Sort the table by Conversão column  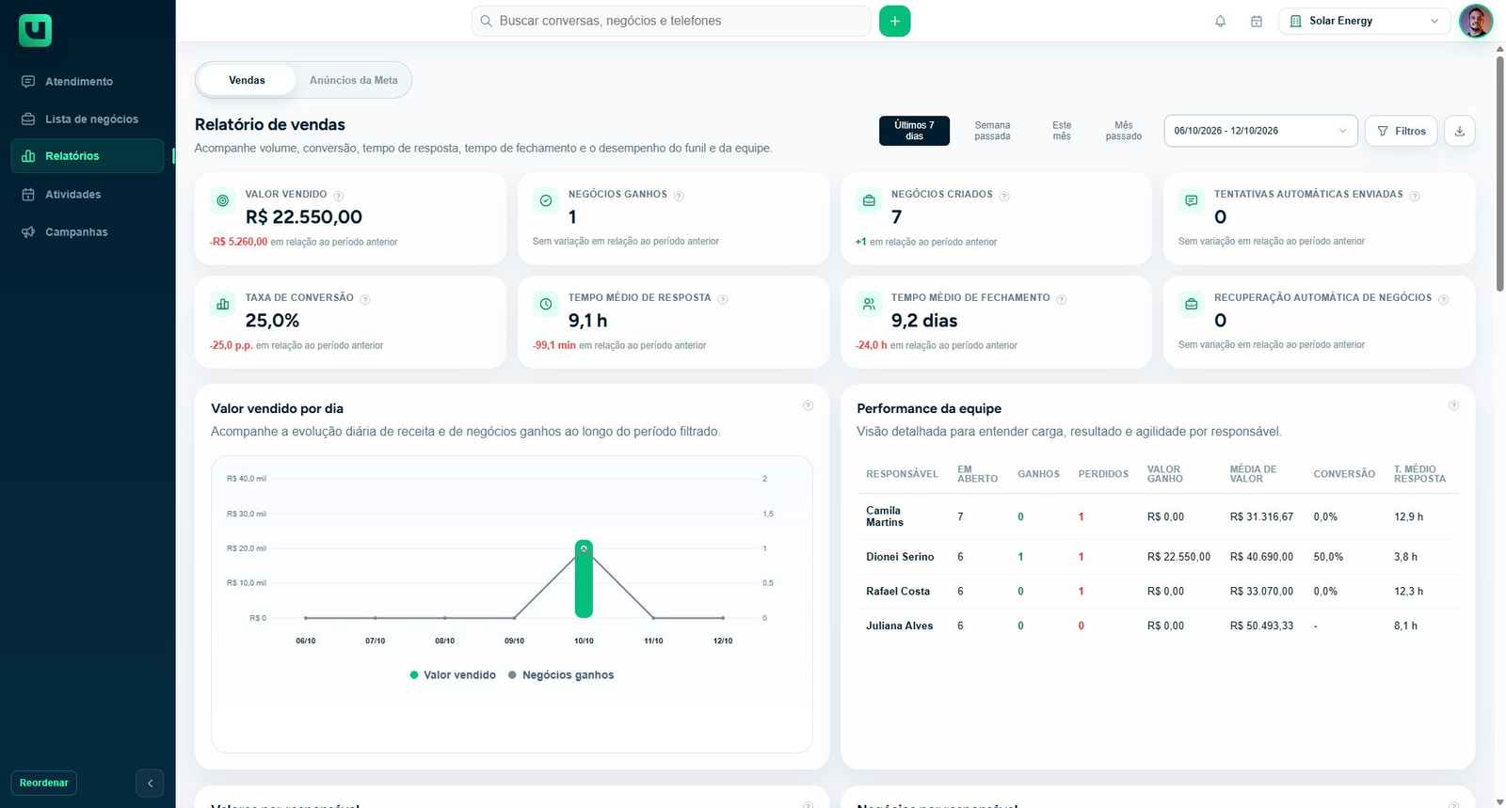tap(1344, 474)
